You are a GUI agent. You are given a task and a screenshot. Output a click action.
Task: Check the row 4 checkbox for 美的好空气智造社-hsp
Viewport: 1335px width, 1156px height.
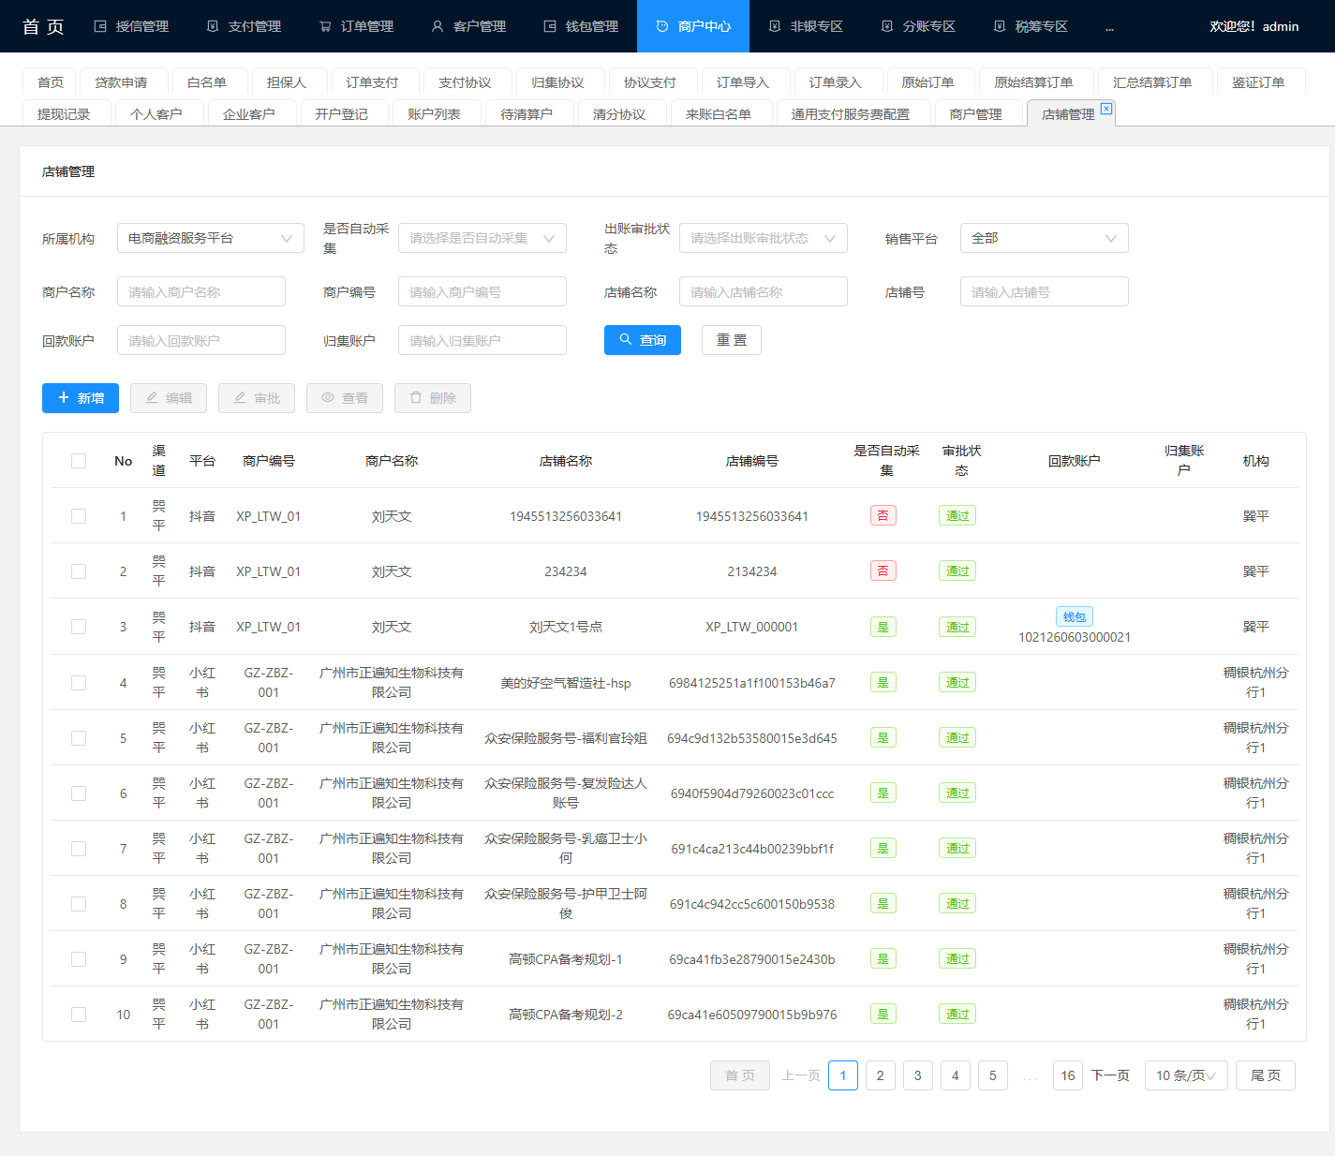(79, 683)
